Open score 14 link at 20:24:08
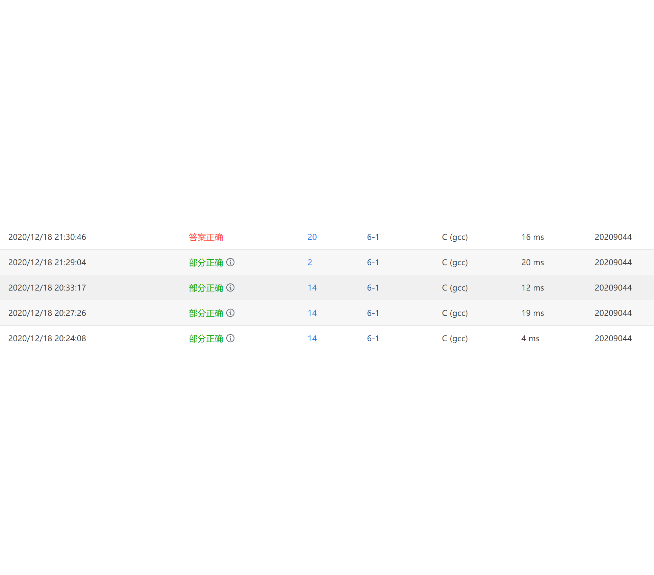The image size is (654, 575). (312, 339)
